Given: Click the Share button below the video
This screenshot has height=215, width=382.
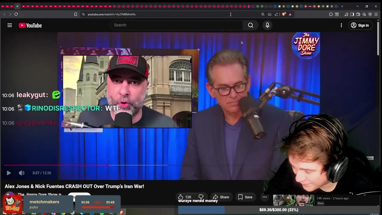Looking at the screenshot, I should 221,197.
